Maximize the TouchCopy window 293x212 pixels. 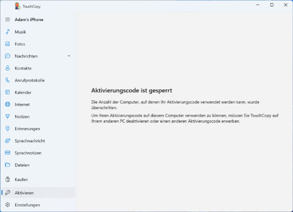pos(272,5)
